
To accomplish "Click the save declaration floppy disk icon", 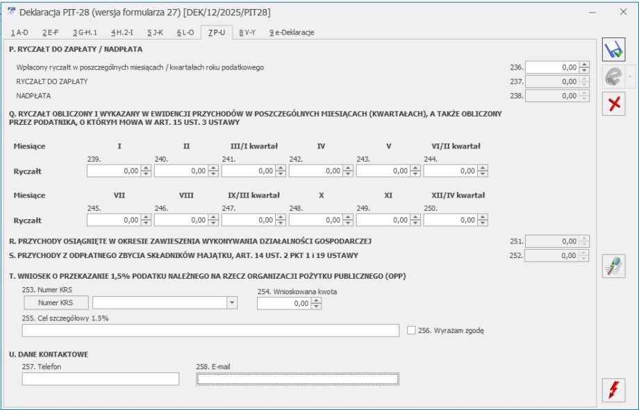I will tap(613, 51).
